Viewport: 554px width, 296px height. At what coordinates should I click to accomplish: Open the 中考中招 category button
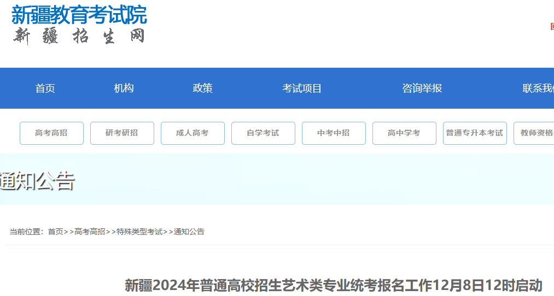[334, 133]
